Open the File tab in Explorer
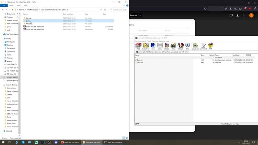This screenshot has height=145, width=258. 4,6
